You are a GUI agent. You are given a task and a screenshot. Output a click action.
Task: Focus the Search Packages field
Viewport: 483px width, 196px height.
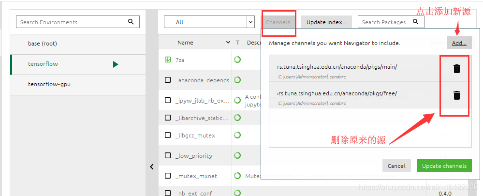(391, 22)
